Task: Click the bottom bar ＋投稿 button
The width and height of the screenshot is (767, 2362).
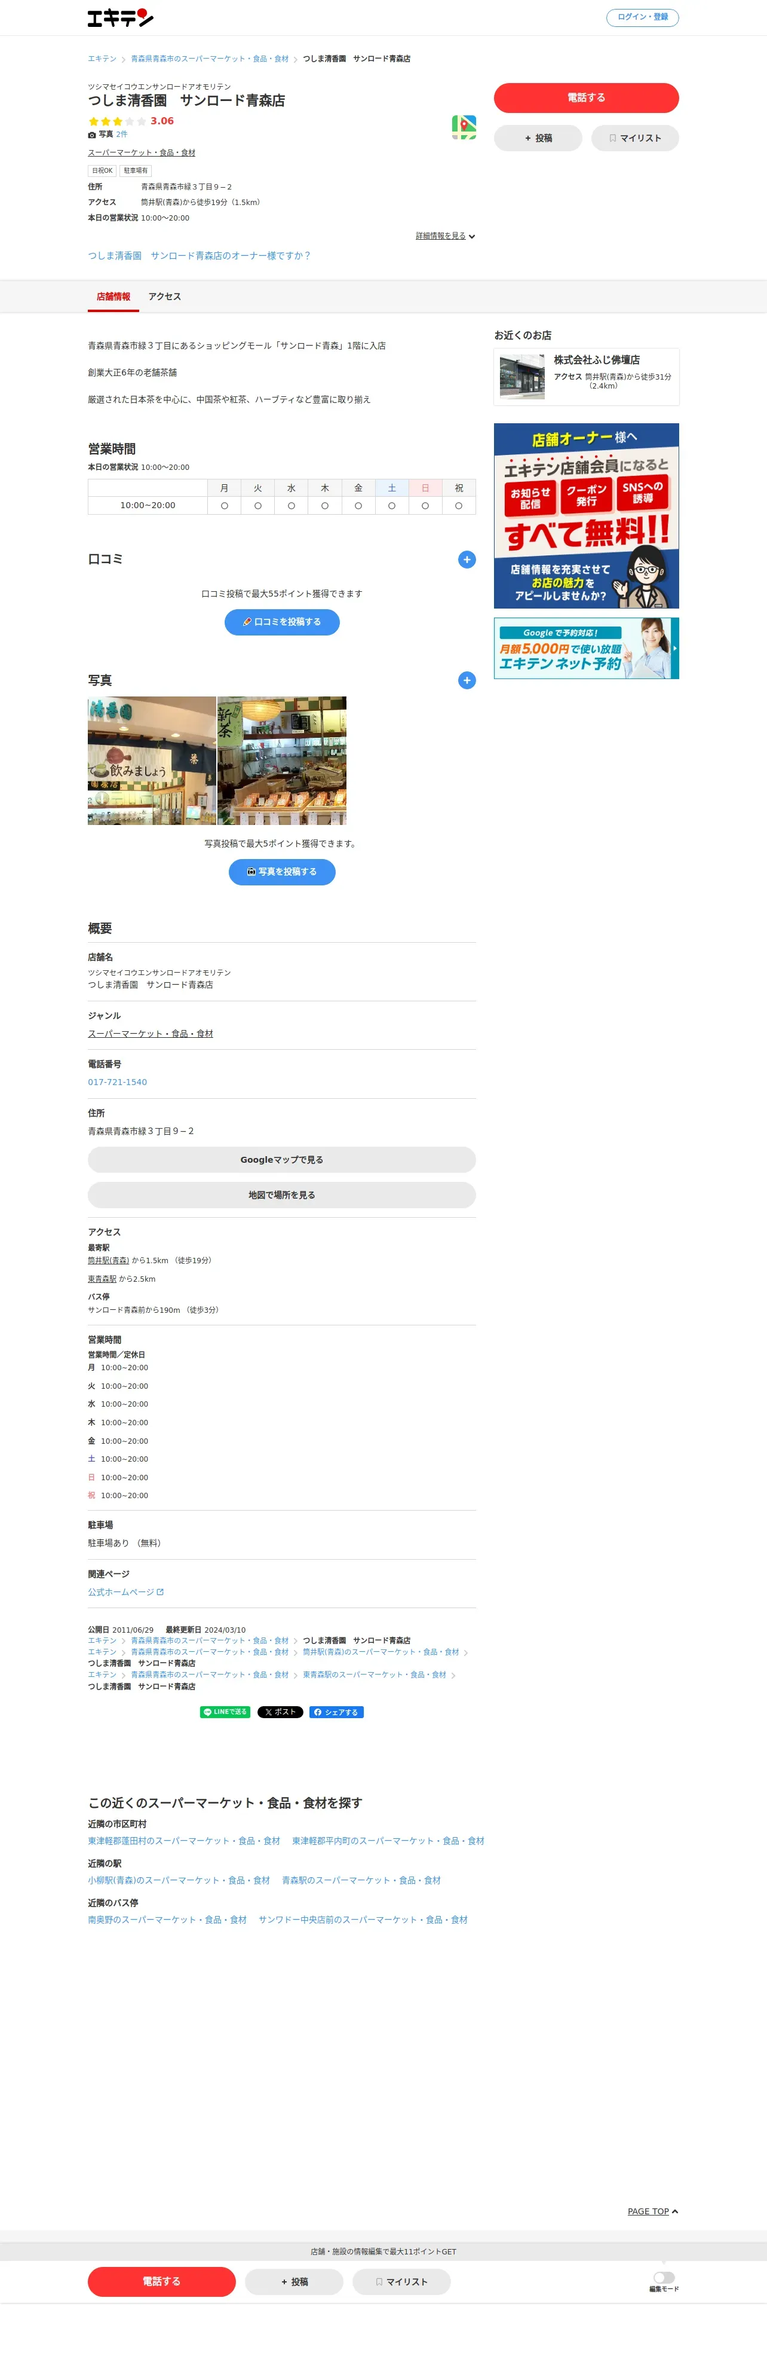Action: click(294, 2281)
